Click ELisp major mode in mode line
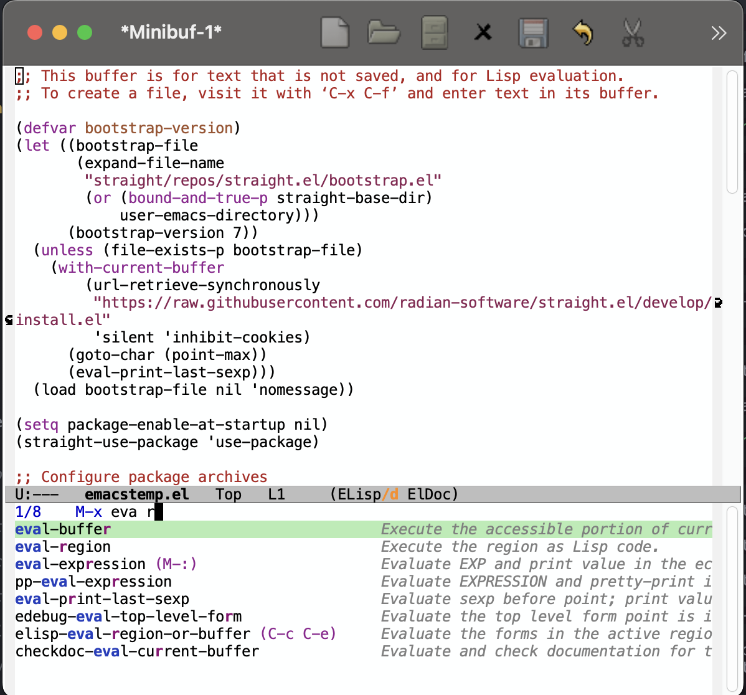 click(x=359, y=494)
